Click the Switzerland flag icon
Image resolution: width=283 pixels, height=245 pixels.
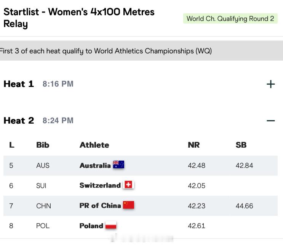[128, 185]
